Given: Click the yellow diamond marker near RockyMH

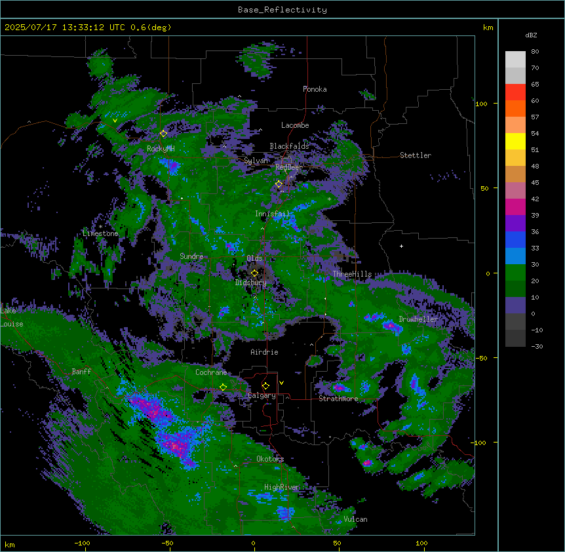Looking at the screenshot, I should click(164, 133).
